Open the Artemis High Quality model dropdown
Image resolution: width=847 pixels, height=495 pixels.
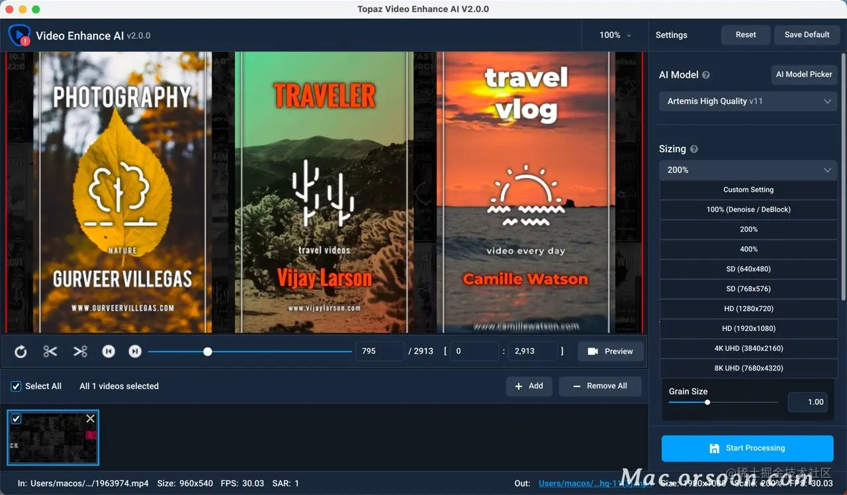tap(748, 101)
